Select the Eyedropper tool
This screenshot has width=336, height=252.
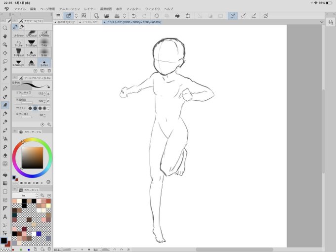pyautogui.click(x=5, y=78)
